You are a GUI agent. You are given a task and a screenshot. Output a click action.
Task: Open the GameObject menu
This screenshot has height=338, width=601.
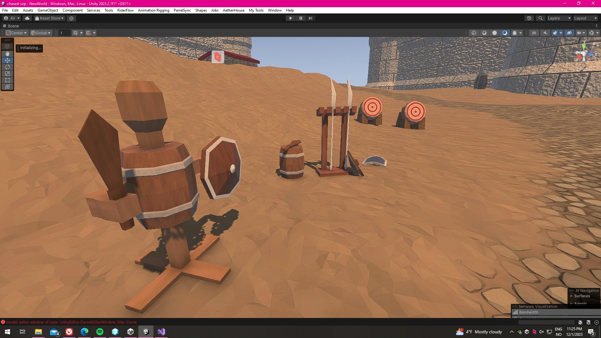coord(48,10)
